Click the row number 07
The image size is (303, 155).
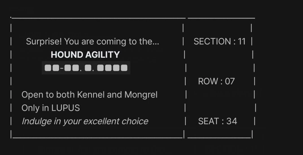coord(230,81)
